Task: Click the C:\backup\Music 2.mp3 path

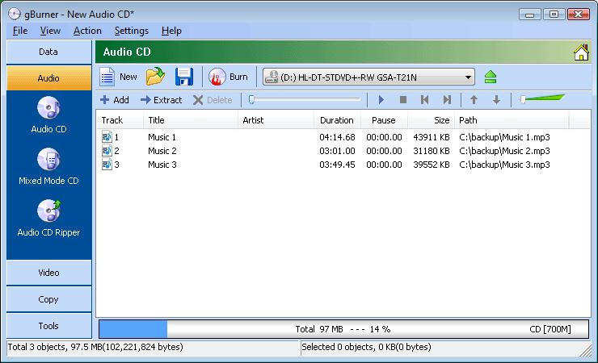Action: point(504,151)
